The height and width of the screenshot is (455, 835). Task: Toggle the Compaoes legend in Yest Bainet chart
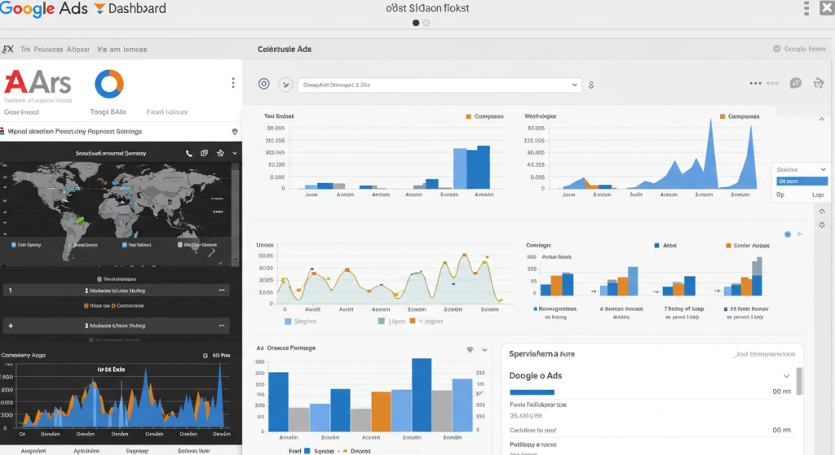[484, 116]
